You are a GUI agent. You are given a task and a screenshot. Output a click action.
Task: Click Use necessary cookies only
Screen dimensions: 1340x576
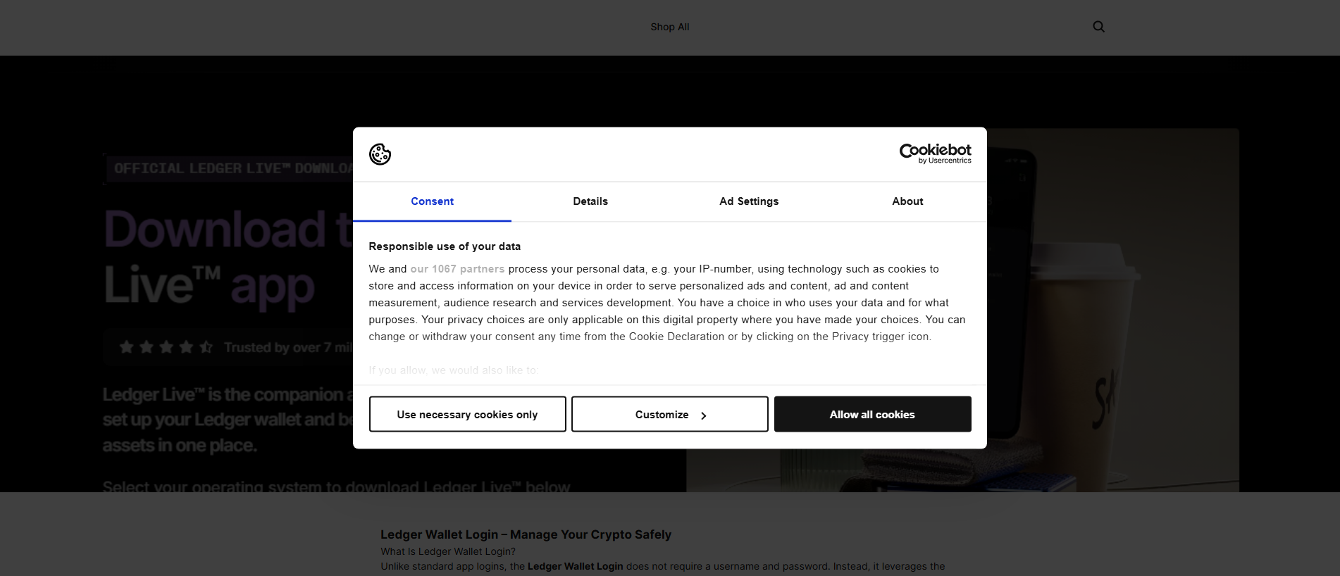(467, 414)
